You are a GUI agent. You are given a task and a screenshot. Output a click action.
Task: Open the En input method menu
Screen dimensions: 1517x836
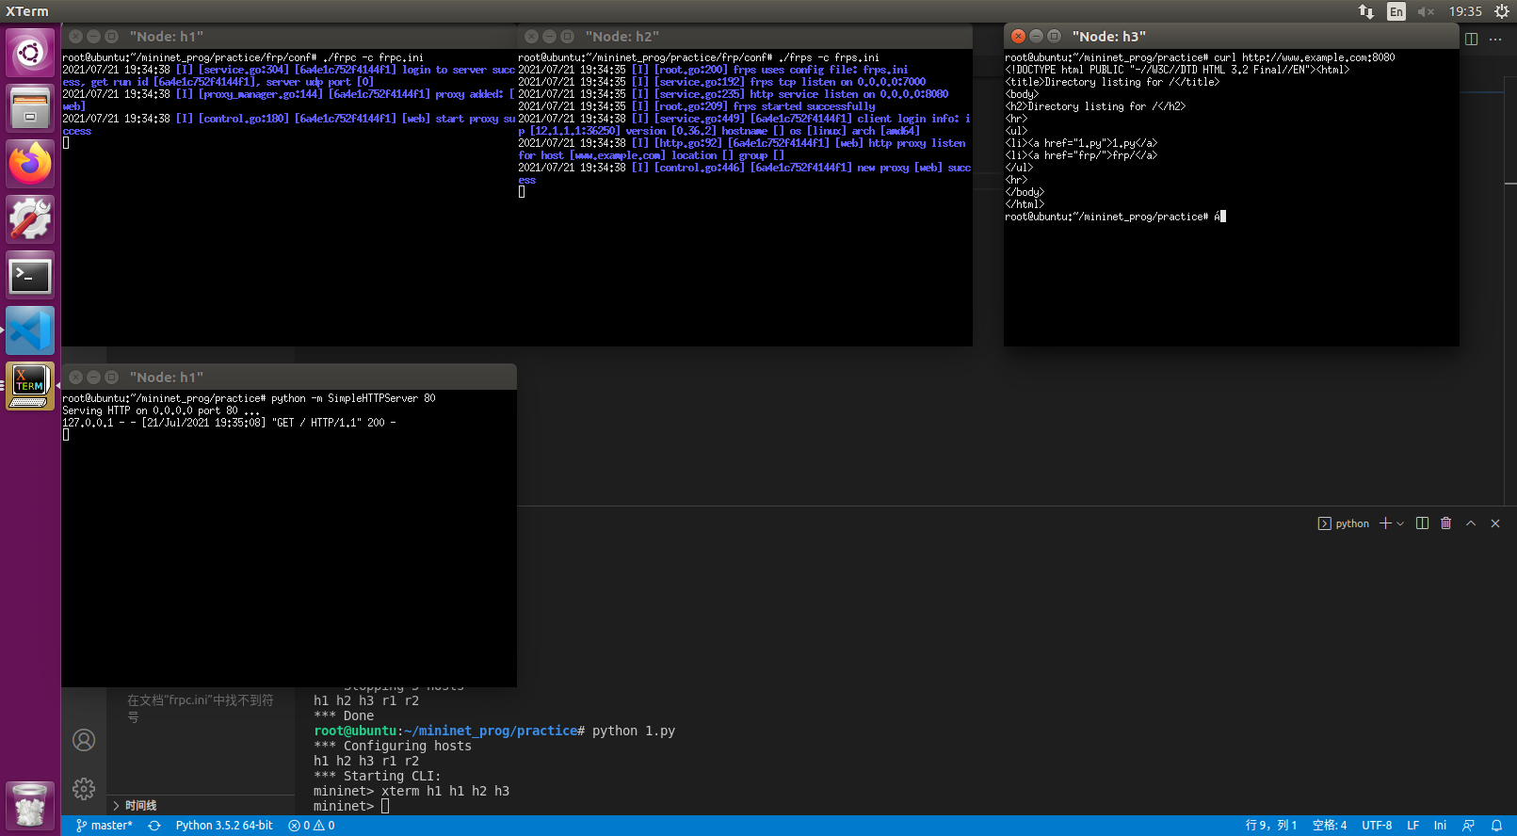coord(1396,11)
